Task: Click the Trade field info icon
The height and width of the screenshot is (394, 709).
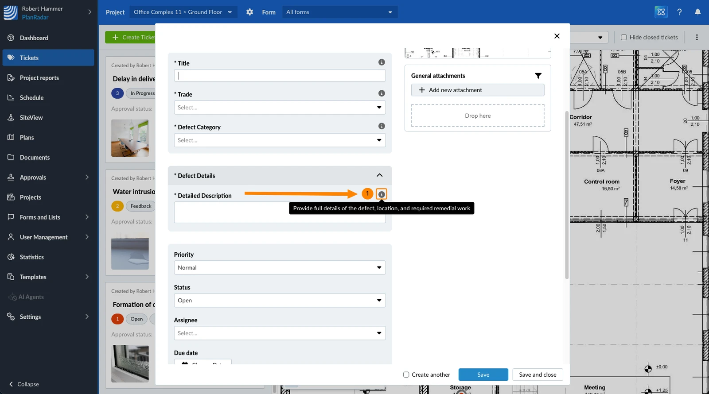Action: (382, 93)
